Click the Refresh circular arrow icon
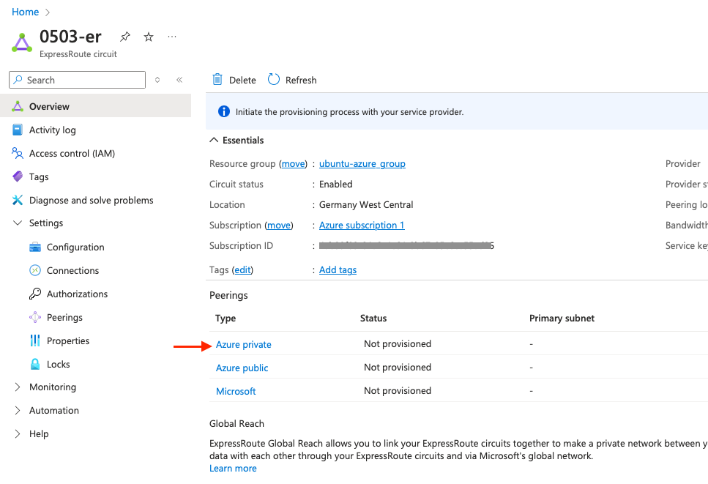 [274, 80]
